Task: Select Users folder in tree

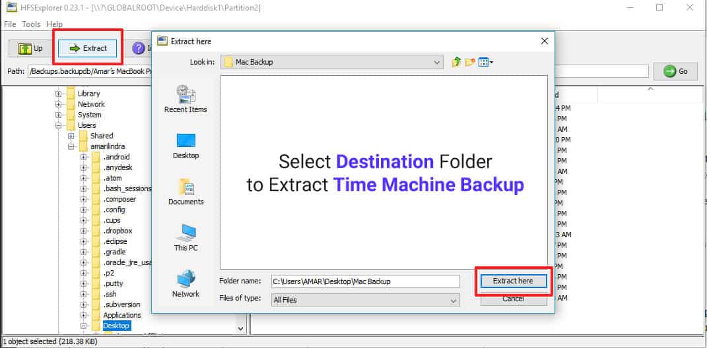Action: [x=86, y=125]
